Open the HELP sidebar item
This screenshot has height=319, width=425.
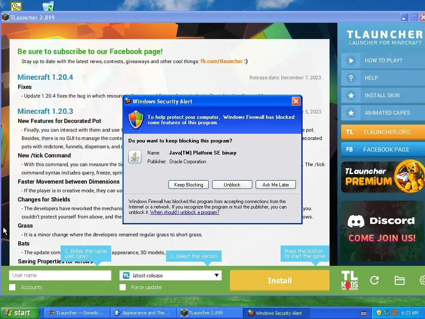coord(383,78)
